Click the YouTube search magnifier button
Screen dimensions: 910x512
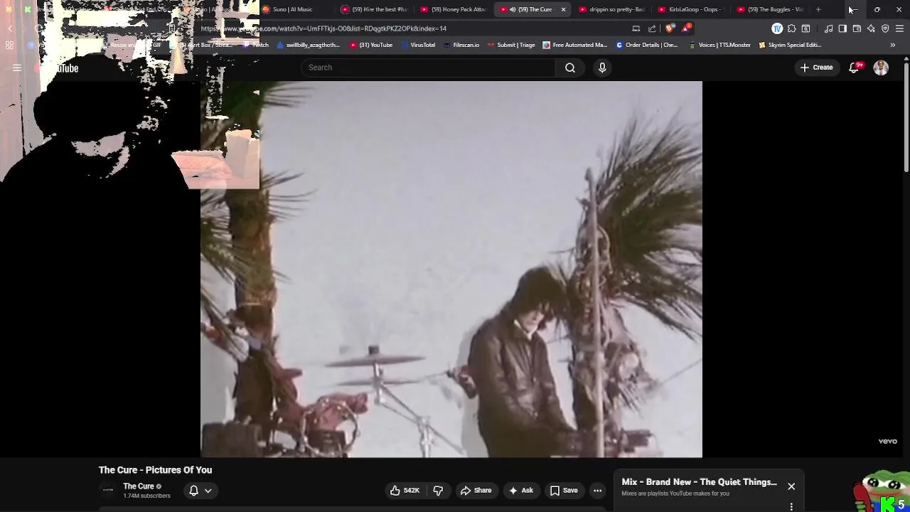570,68
